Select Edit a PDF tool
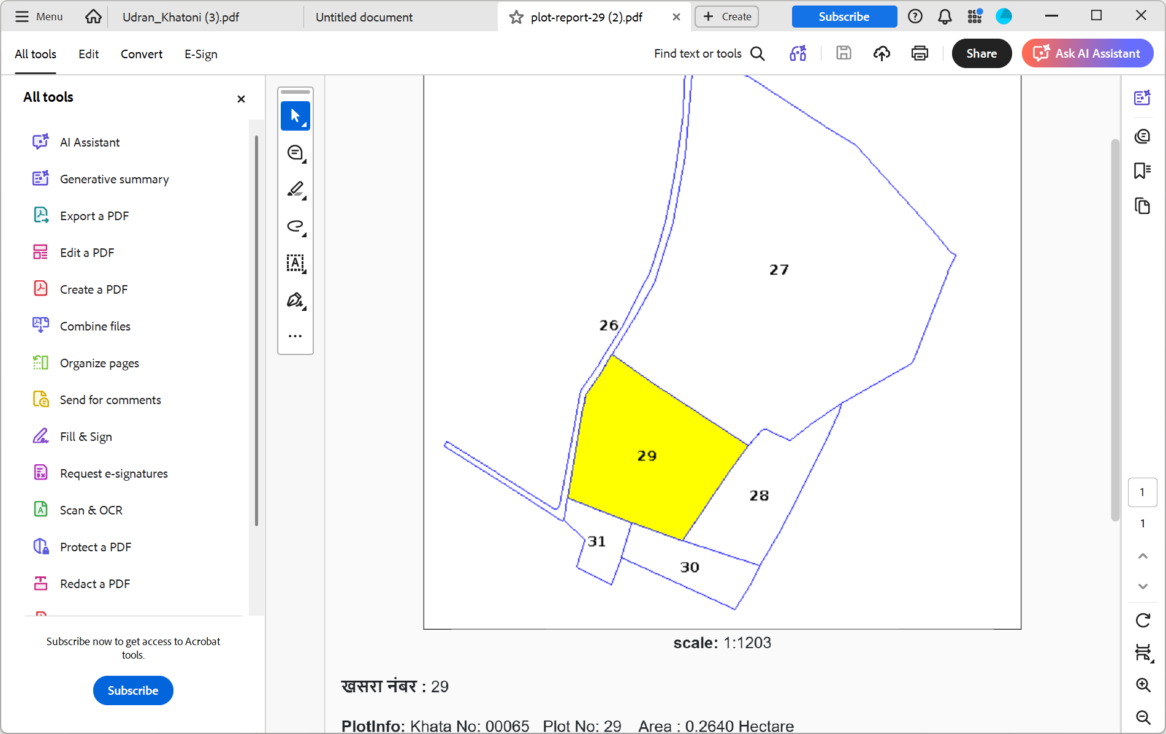Screen dimensions: 1166x734 coord(87,253)
